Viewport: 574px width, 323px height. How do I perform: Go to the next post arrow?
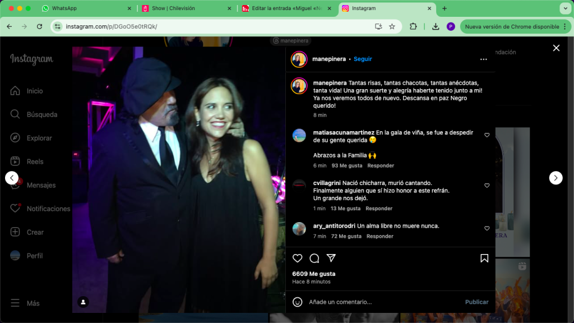pyautogui.click(x=556, y=178)
